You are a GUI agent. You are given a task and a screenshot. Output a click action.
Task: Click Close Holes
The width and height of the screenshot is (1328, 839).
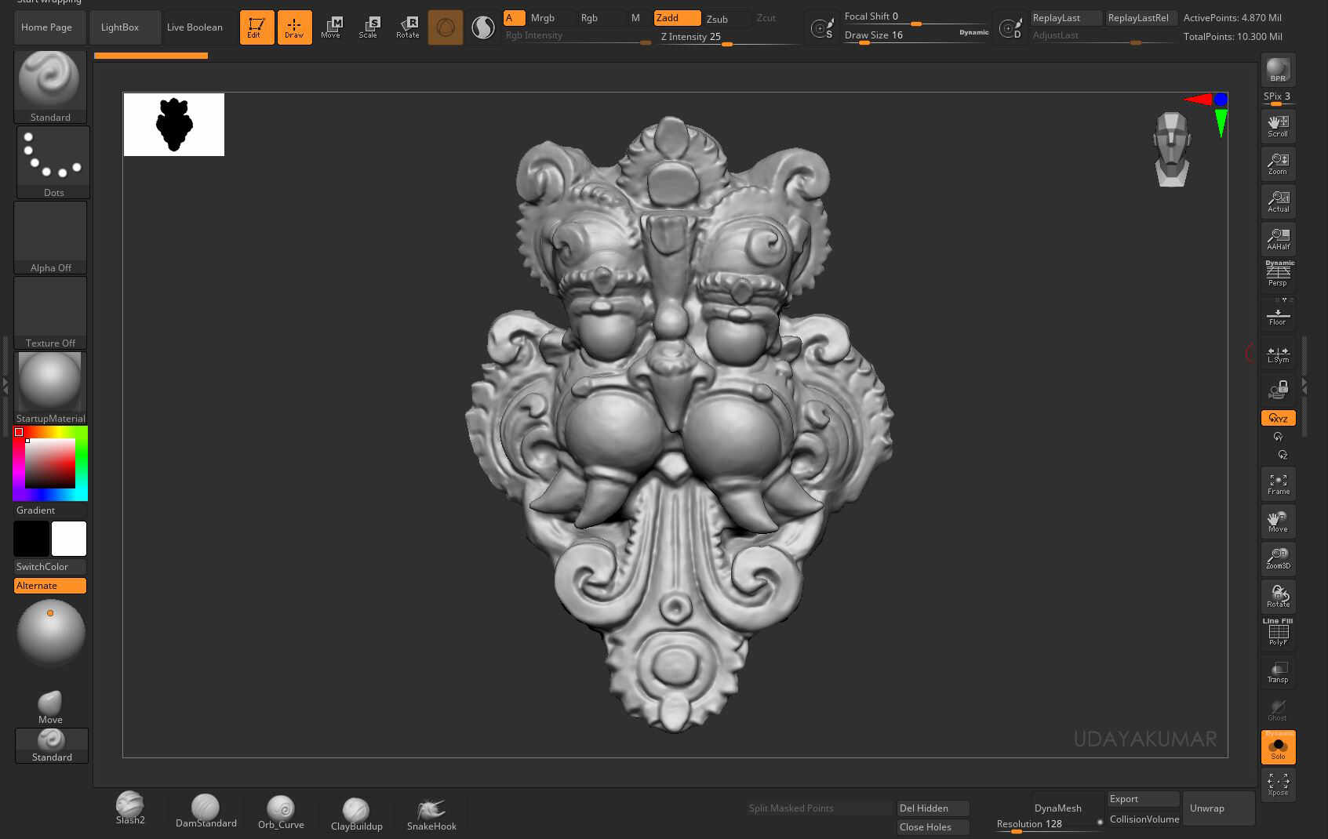[932, 826]
